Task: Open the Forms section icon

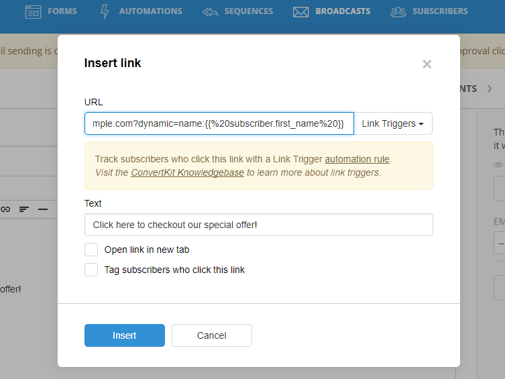Action: (x=33, y=12)
